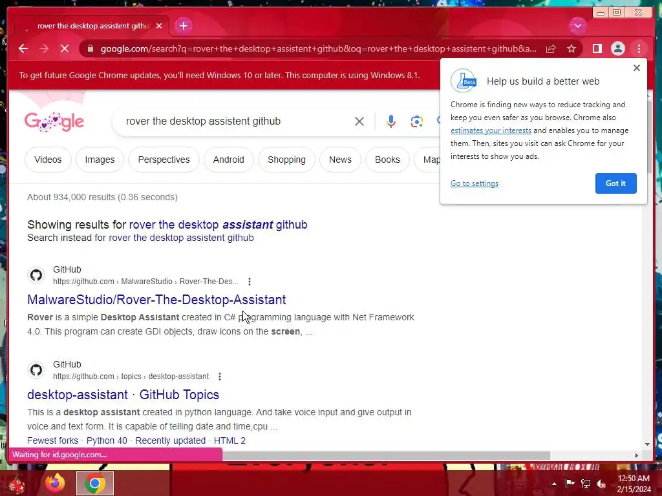Image resolution: width=662 pixels, height=496 pixels.
Task: Open more options for desktop-assistant topics result
Action: pos(220,377)
